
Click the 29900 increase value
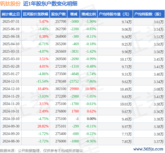click(74, 89)
